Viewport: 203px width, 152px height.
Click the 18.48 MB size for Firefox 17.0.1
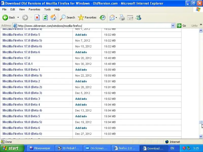tap(110, 64)
